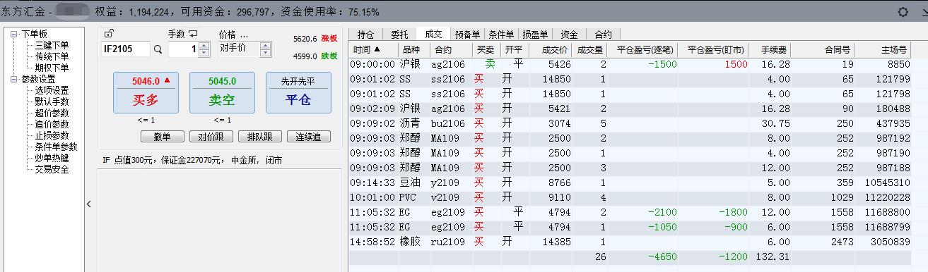The image size is (928, 272).
Task: Click the 排队跟 button
Action: click(x=260, y=137)
